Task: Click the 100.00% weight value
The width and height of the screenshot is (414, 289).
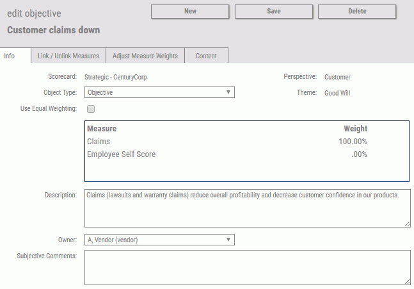Action: 353,142
